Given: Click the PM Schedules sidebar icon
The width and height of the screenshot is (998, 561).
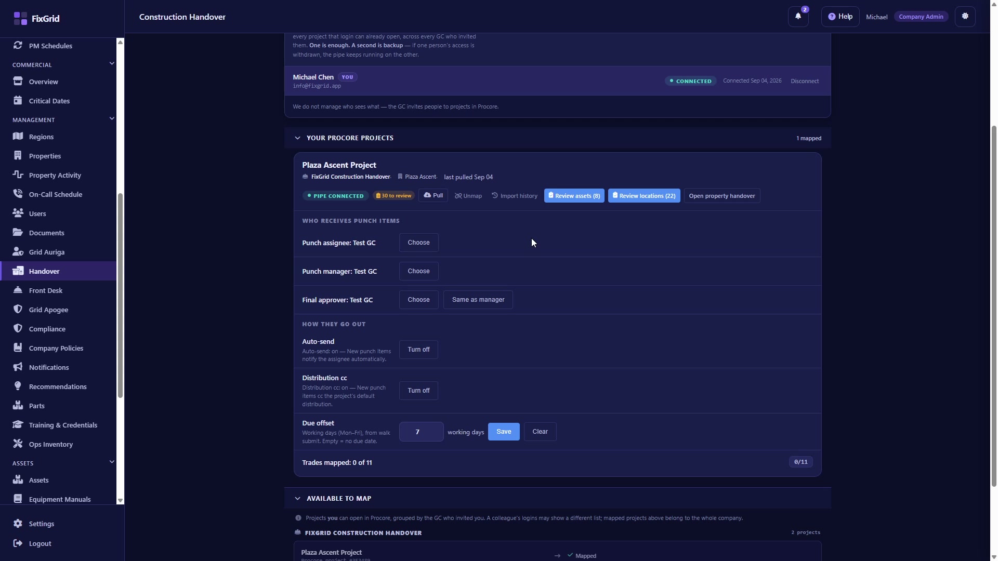Looking at the screenshot, I should pyautogui.click(x=18, y=45).
